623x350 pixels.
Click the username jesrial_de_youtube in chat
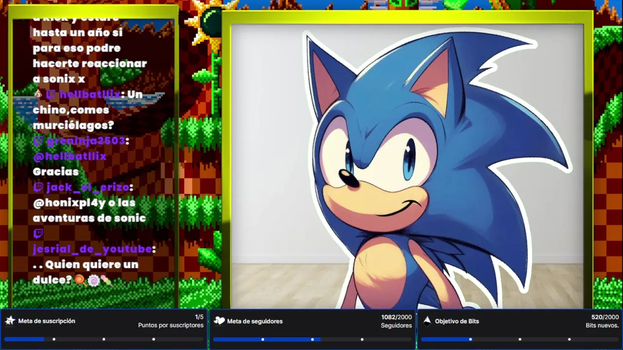pos(92,249)
